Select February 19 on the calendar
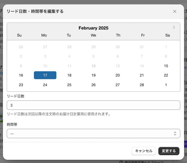This screenshot has width=187, height=163. coord(93,75)
